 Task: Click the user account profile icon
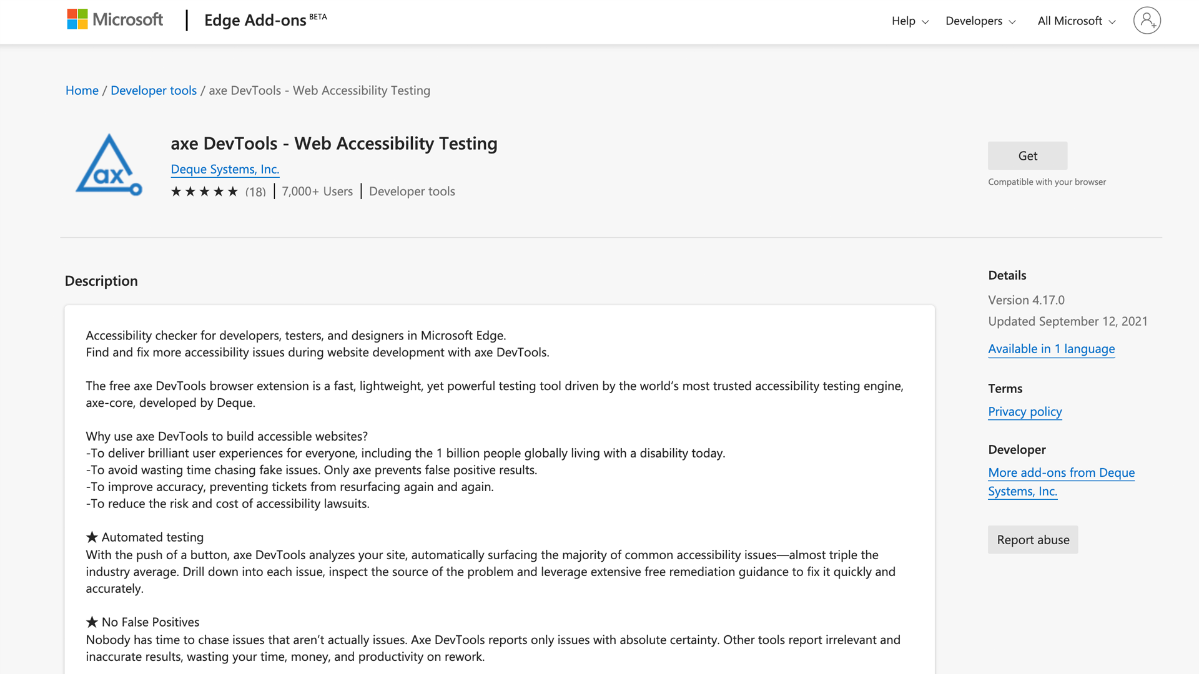[1147, 20]
